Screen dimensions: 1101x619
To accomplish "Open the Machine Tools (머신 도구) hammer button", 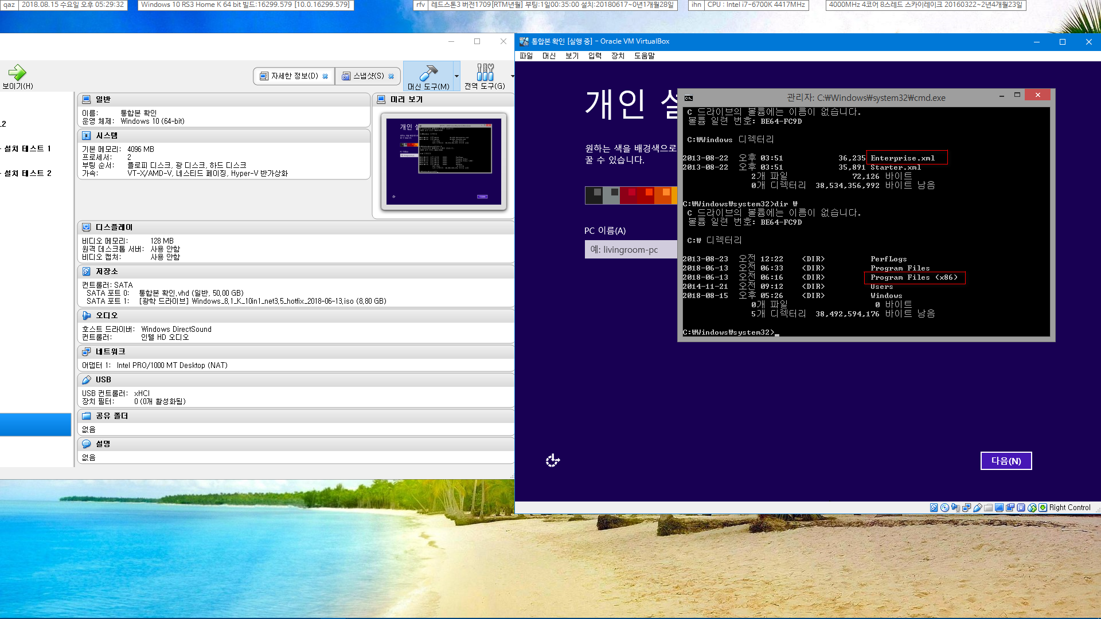I will (428, 76).
